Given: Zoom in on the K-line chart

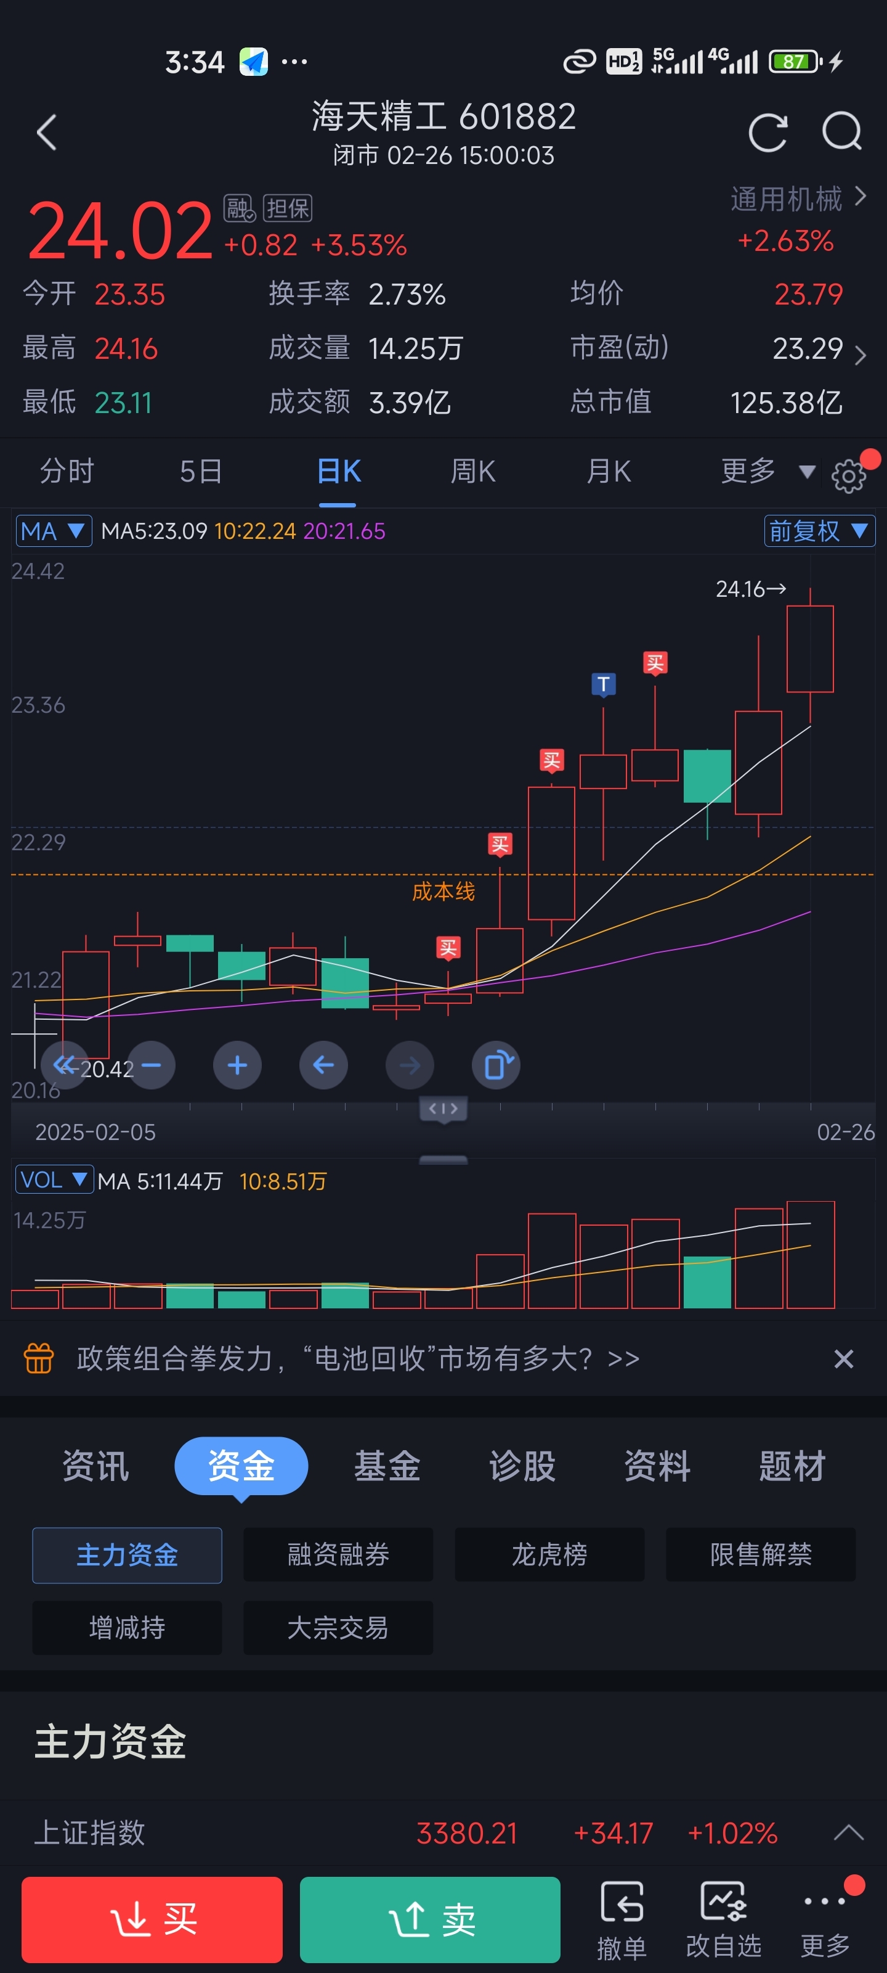Looking at the screenshot, I should point(237,1065).
